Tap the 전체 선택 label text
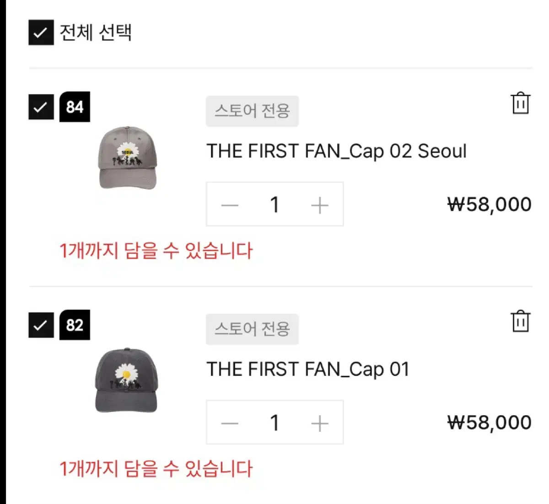This screenshot has width=549, height=504. tap(96, 32)
